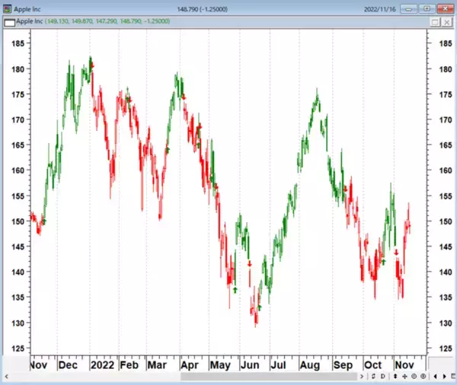Zoom in the chart with plus icon
This screenshot has height=385, width=457.
(x=423, y=377)
